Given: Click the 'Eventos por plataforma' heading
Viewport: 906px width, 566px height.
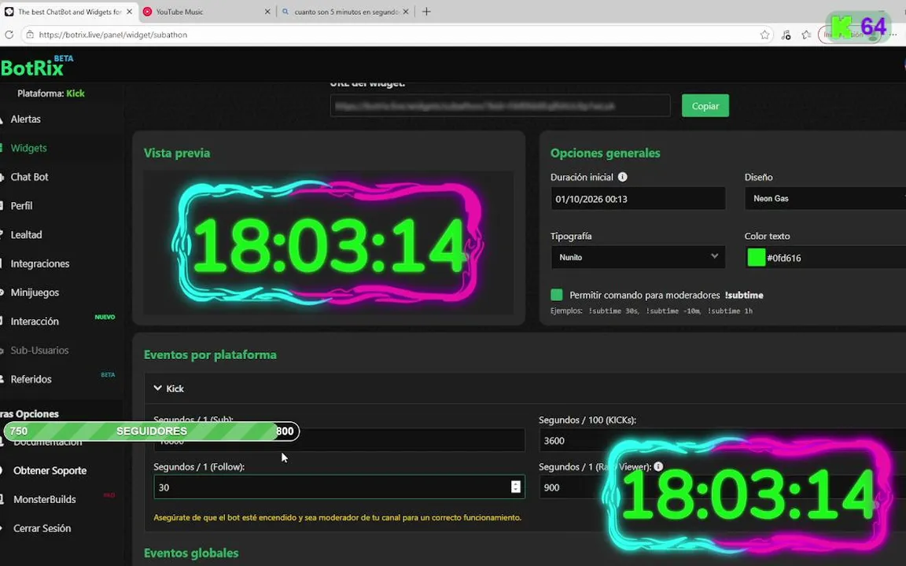Looking at the screenshot, I should pyautogui.click(x=210, y=355).
